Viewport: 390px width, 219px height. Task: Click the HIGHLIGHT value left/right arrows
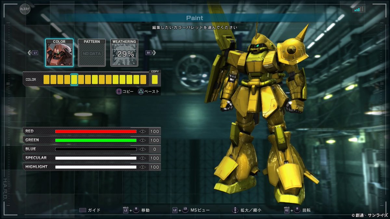click(x=143, y=167)
